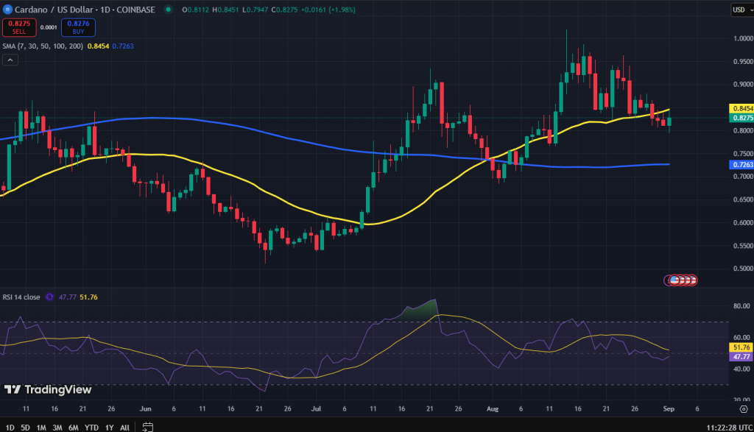This screenshot has height=432, width=754.
Task: Click the RSI indicator purple status icon
Action: [49, 297]
